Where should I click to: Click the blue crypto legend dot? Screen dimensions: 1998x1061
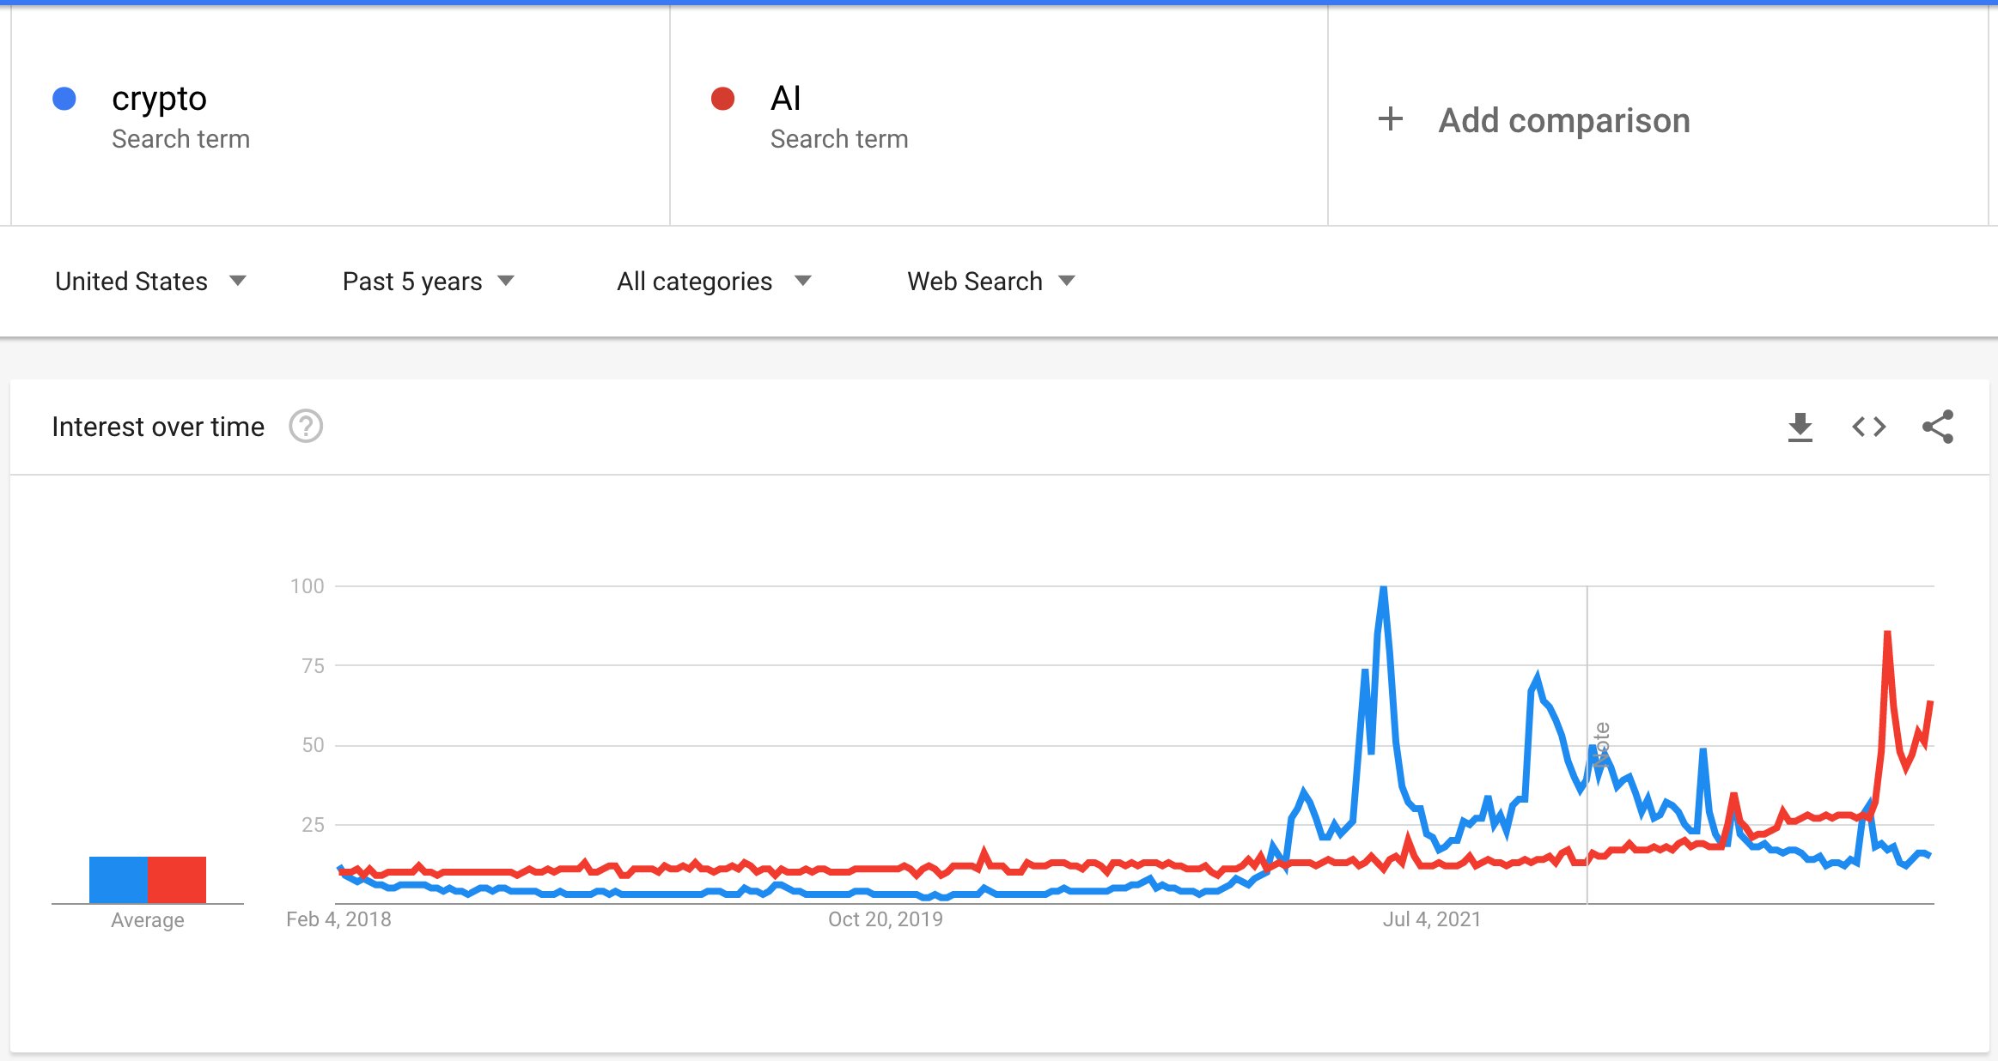click(x=64, y=98)
